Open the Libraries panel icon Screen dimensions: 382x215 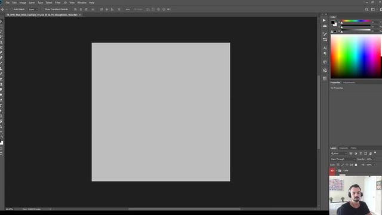point(325,70)
